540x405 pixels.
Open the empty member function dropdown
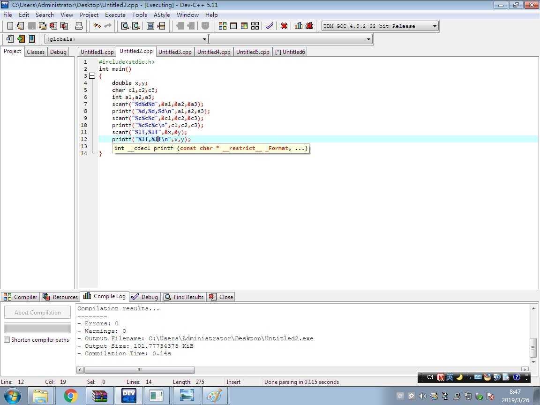click(x=368, y=39)
